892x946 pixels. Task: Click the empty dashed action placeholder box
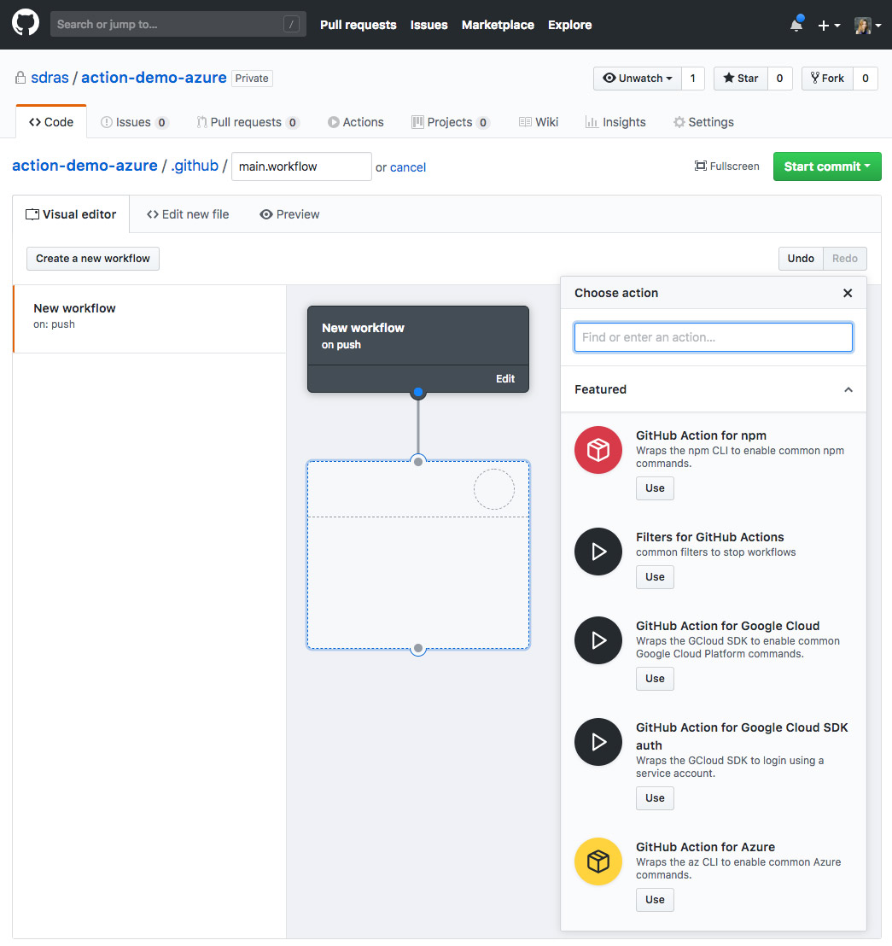418,555
